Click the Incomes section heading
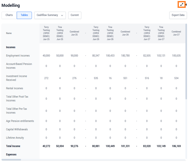The height and width of the screenshot is (162, 189). pos(11,47)
